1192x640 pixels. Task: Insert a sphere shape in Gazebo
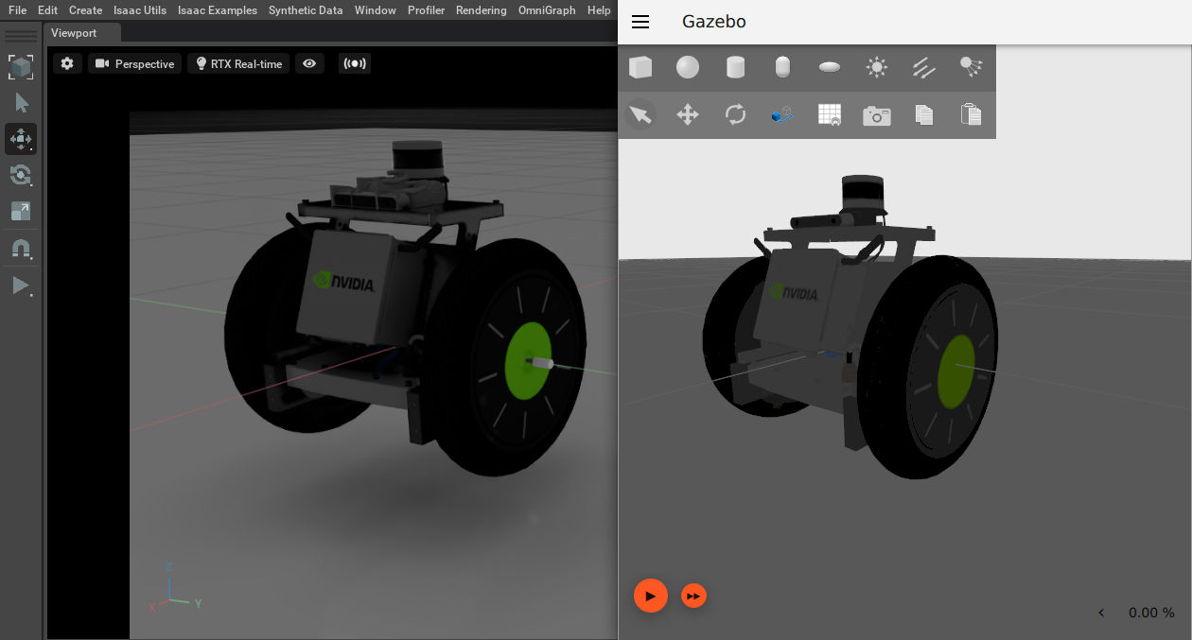(x=688, y=67)
